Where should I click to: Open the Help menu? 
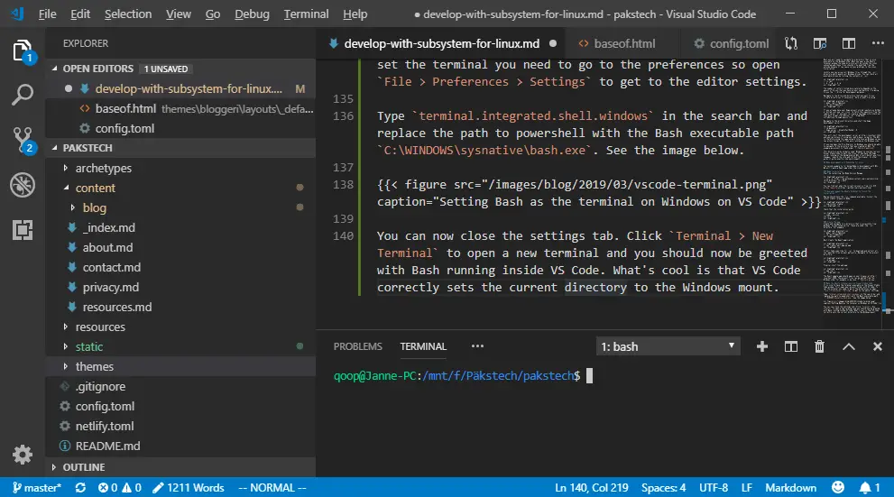click(355, 14)
